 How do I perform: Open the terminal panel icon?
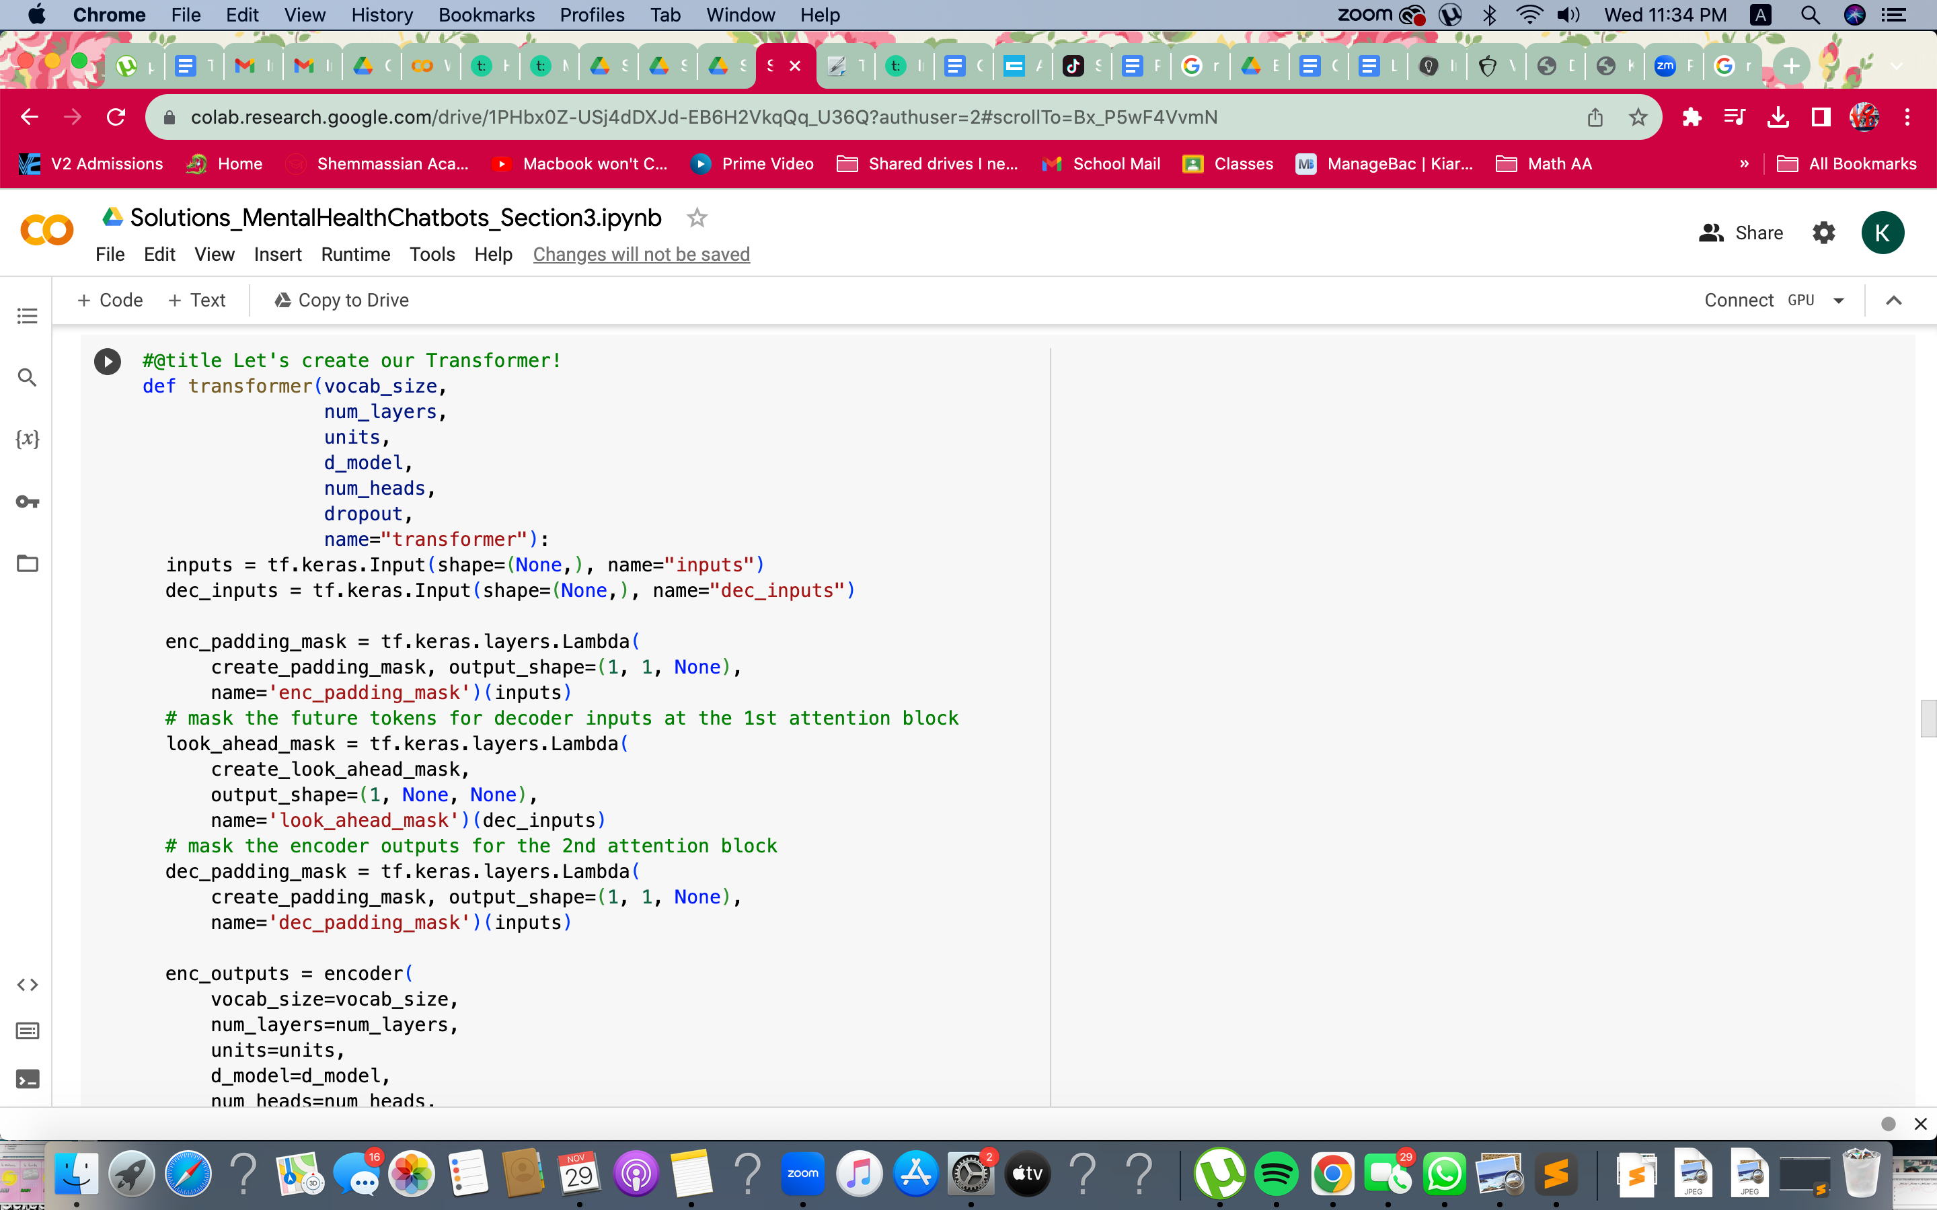click(x=27, y=1080)
